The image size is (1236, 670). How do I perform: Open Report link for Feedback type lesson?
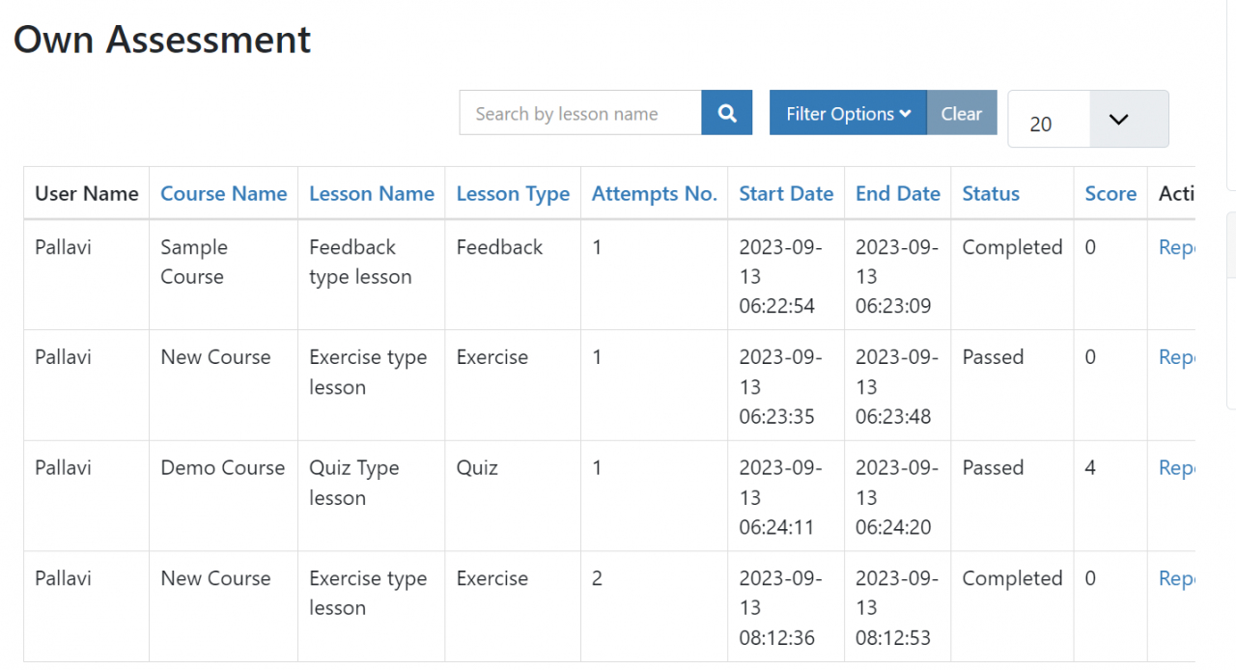tap(1177, 247)
